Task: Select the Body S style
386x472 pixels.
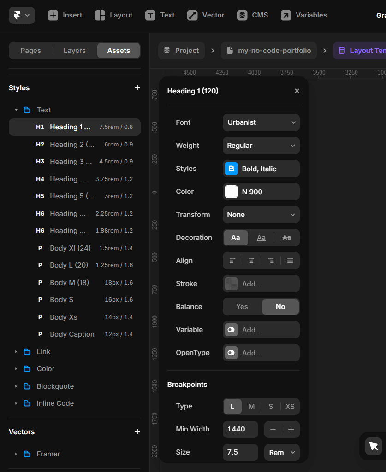Action: pos(75,300)
